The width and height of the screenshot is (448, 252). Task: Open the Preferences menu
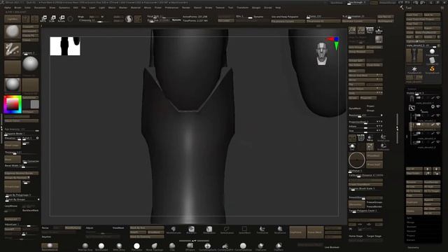tap(171, 8)
